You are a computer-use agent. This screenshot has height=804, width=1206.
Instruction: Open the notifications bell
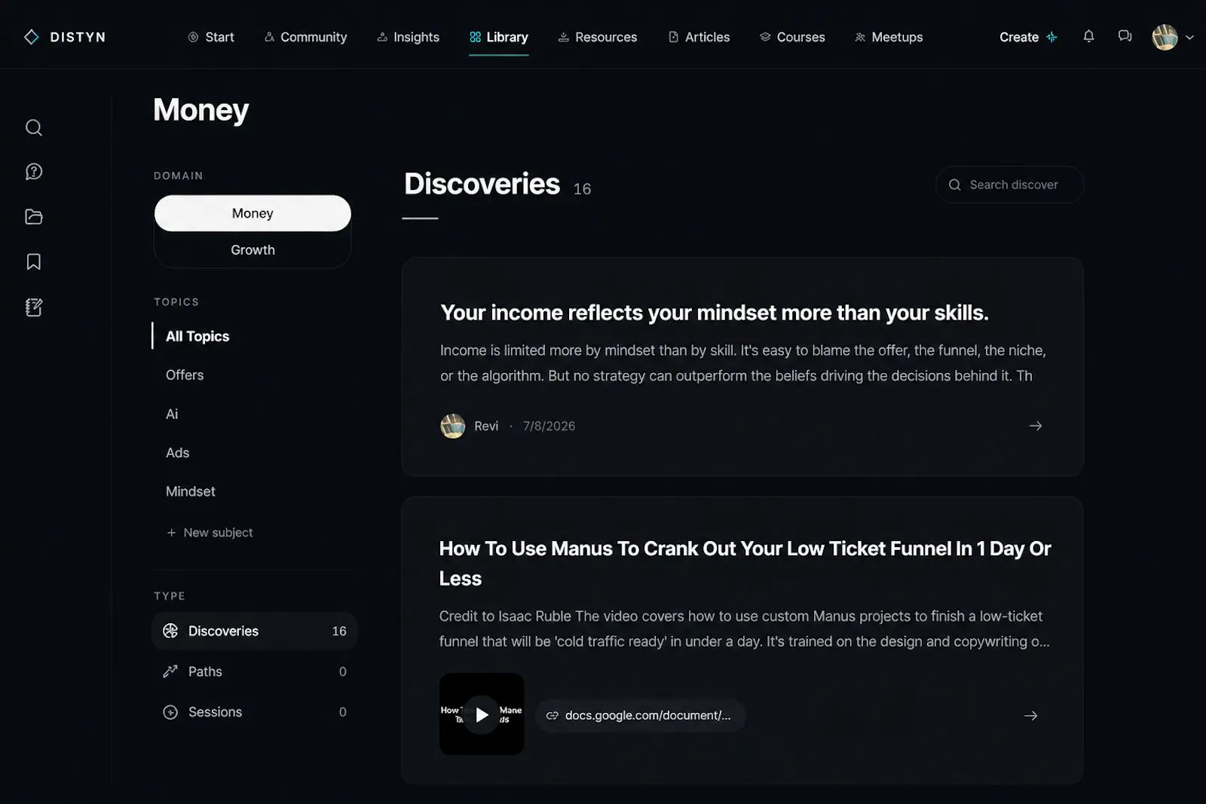(1088, 36)
